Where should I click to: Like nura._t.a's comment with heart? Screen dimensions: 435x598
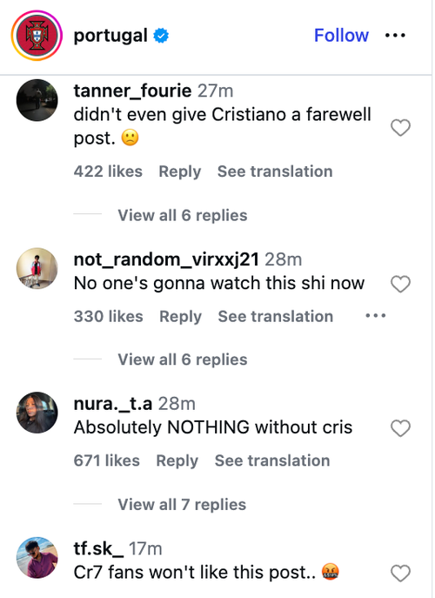[401, 428]
